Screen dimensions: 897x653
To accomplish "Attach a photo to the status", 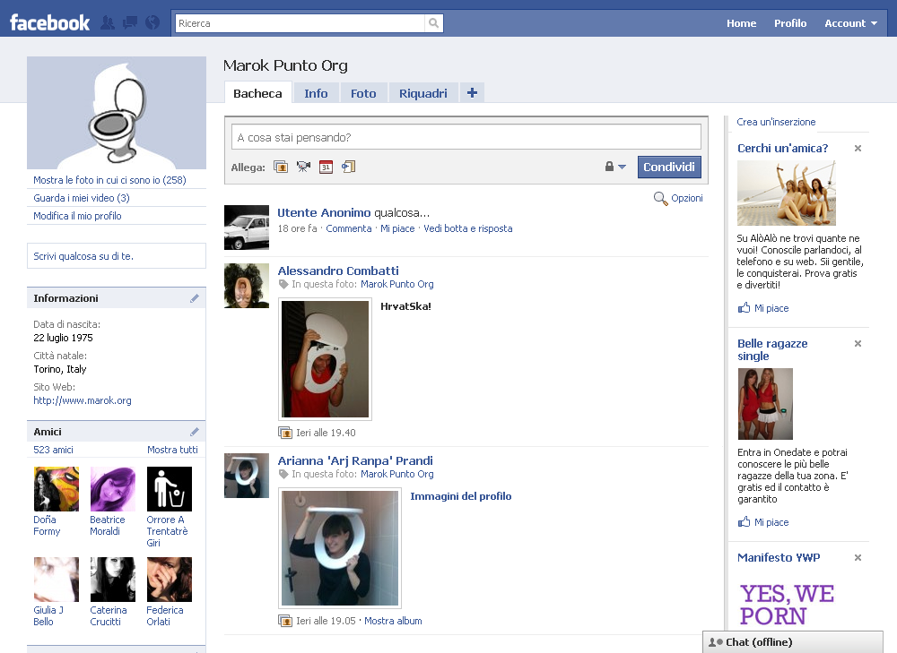I will (x=281, y=167).
